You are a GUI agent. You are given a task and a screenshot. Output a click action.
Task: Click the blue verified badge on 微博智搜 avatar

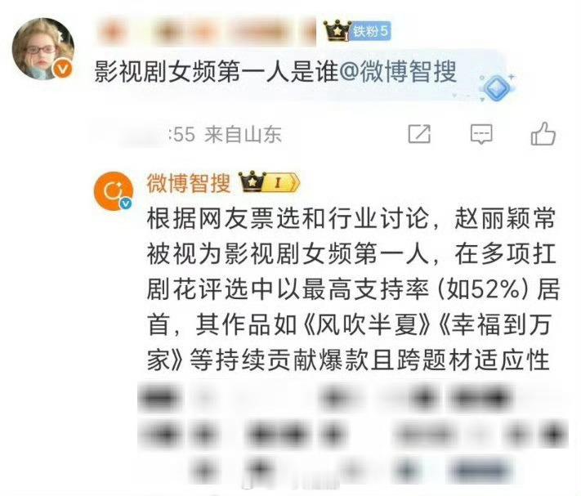tap(126, 203)
